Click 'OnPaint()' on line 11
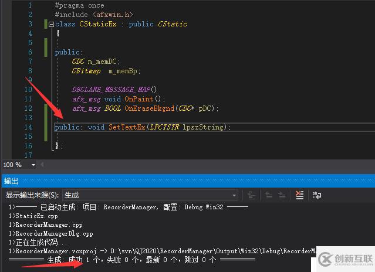The width and height of the screenshot is (375, 272). click(143, 99)
